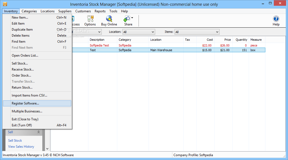The height and width of the screenshot is (160, 288).
Task: Open the Options toolbar icon
Action: [90, 19]
